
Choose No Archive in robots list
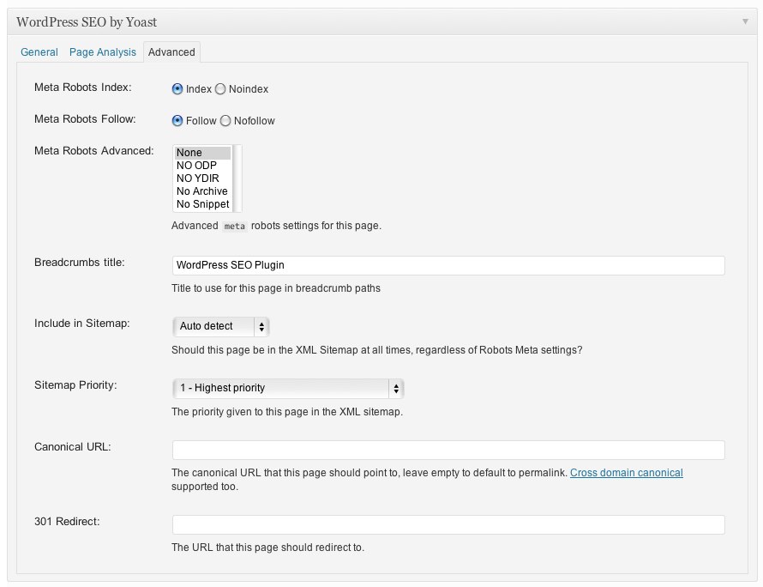pos(202,191)
